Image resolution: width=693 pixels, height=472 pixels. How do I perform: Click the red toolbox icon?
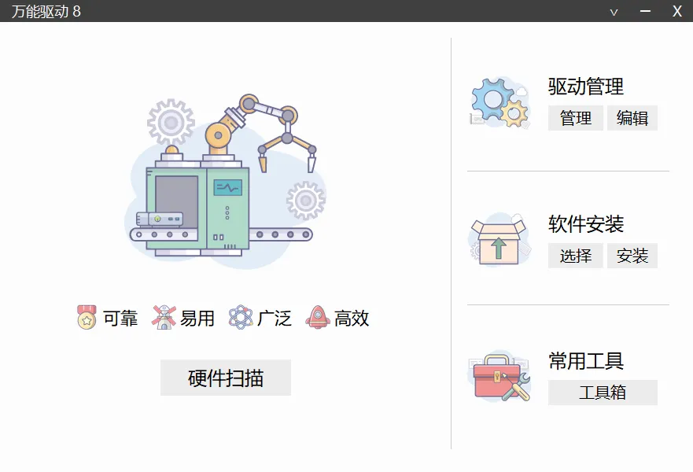click(x=499, y=377)
